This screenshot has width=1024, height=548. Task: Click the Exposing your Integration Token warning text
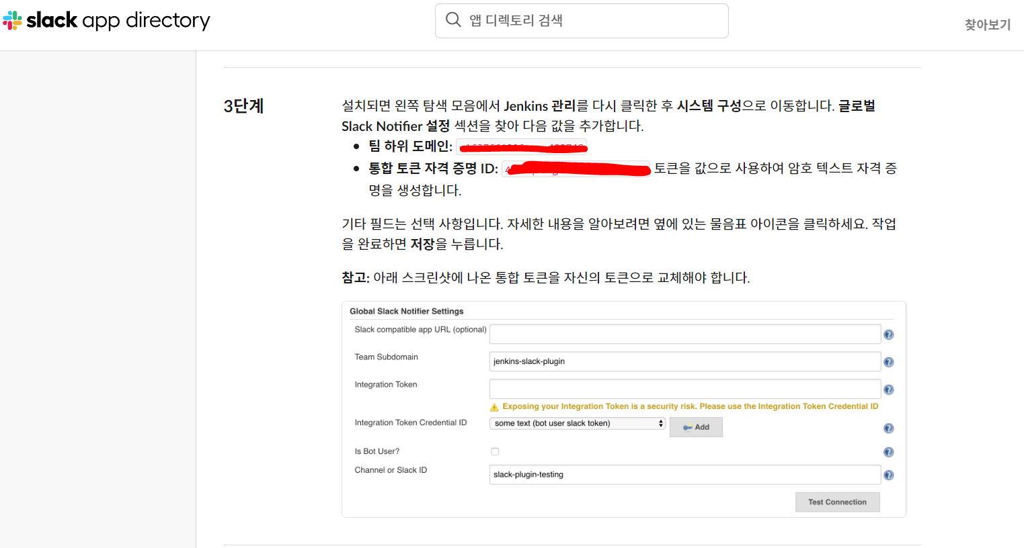click(x=690, y=406)
